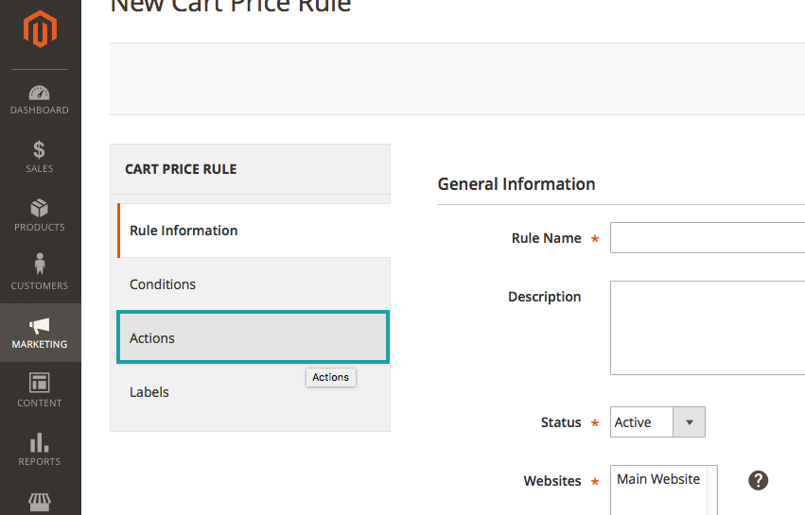Click the Magento logo icon
Screen dimensions: 805x515
pyautogui.click(x=40, y=30)
